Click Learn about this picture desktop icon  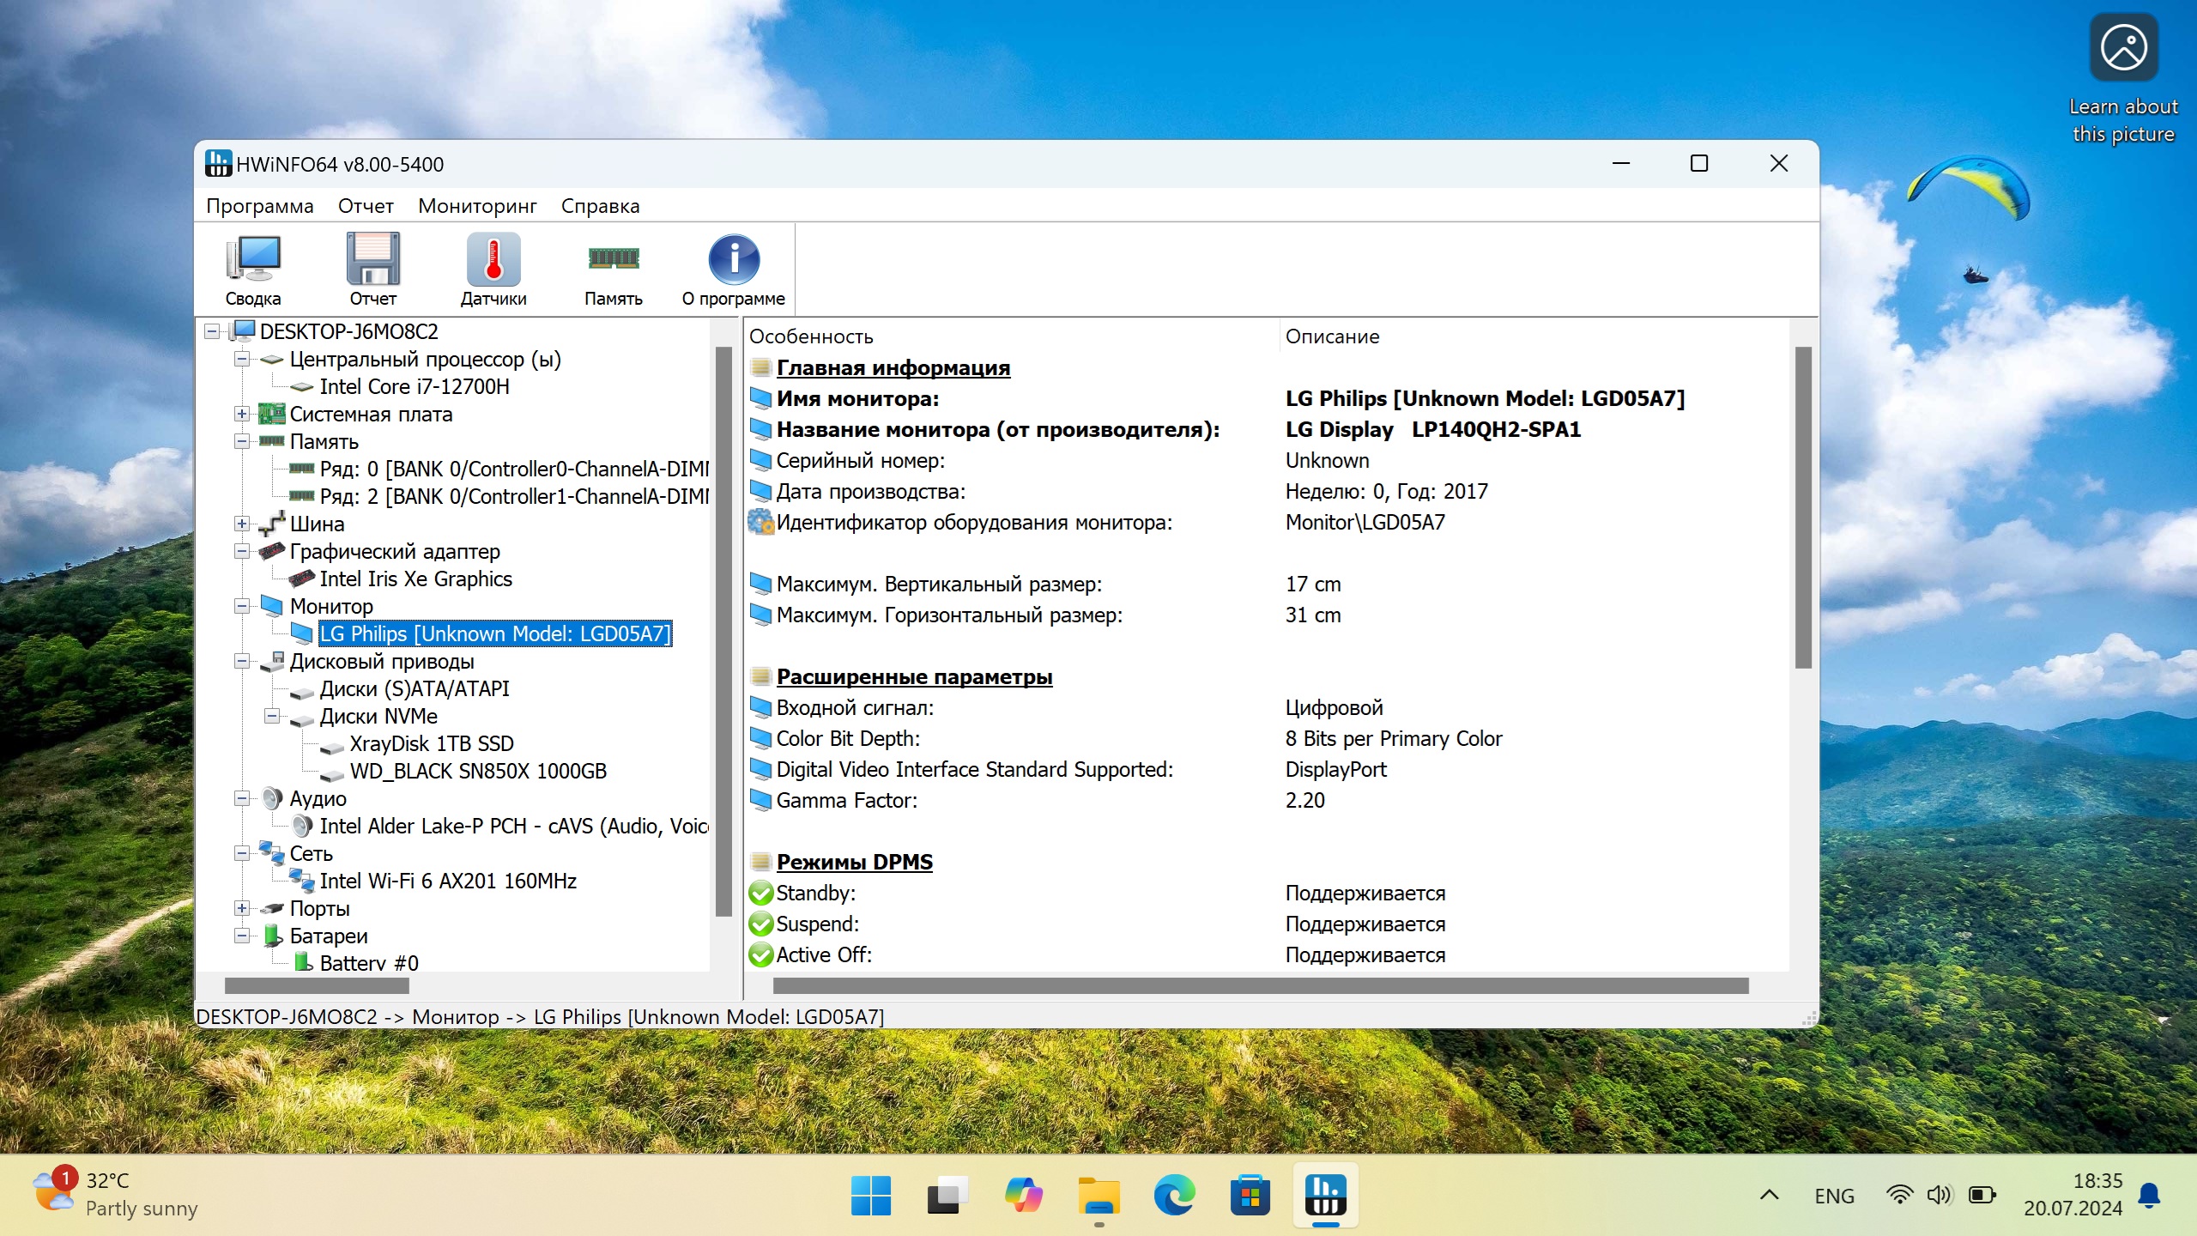coord(2123,79)
